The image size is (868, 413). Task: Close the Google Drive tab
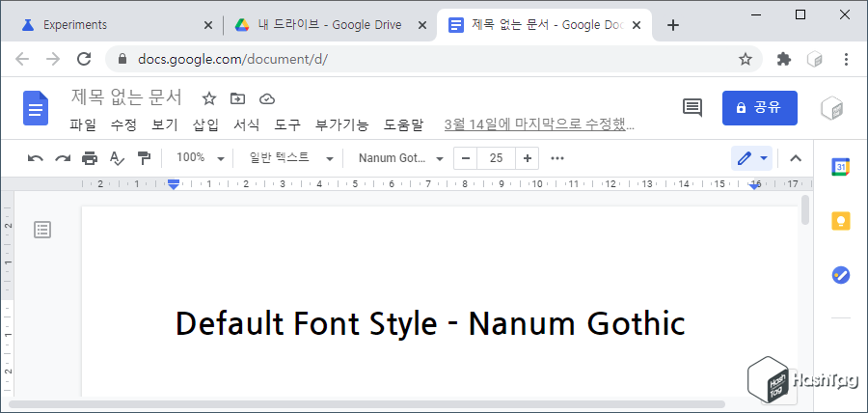click(x=422, y=25)
